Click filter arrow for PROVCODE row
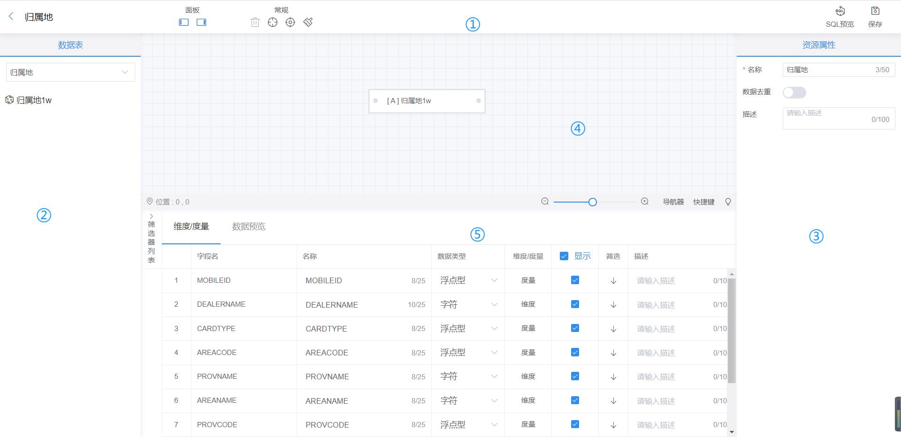 [613, 425]
